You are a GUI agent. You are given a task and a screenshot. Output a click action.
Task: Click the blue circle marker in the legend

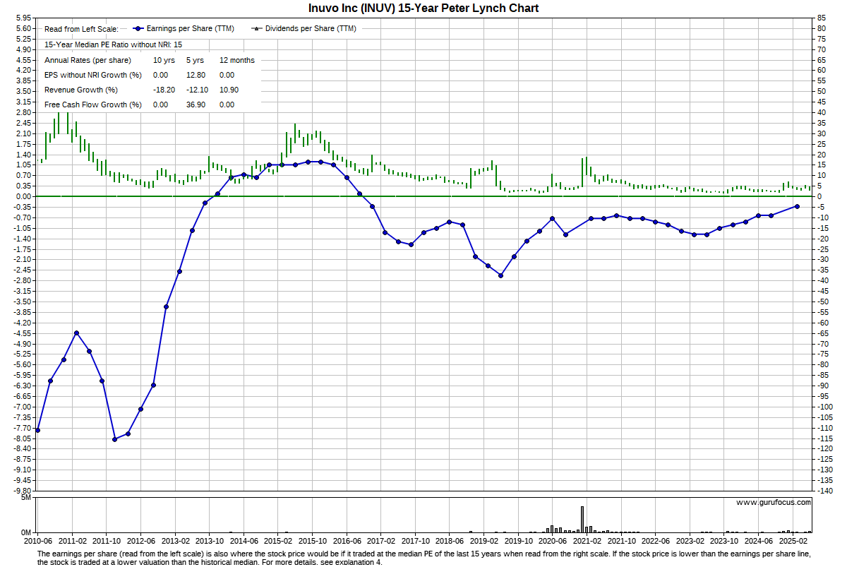(138, 29)
